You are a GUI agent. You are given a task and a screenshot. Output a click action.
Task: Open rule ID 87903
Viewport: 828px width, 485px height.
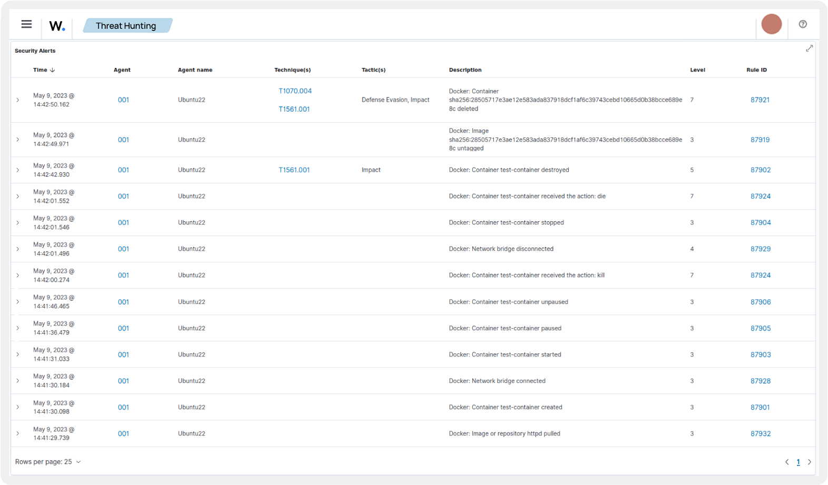[x=761, y=354]
